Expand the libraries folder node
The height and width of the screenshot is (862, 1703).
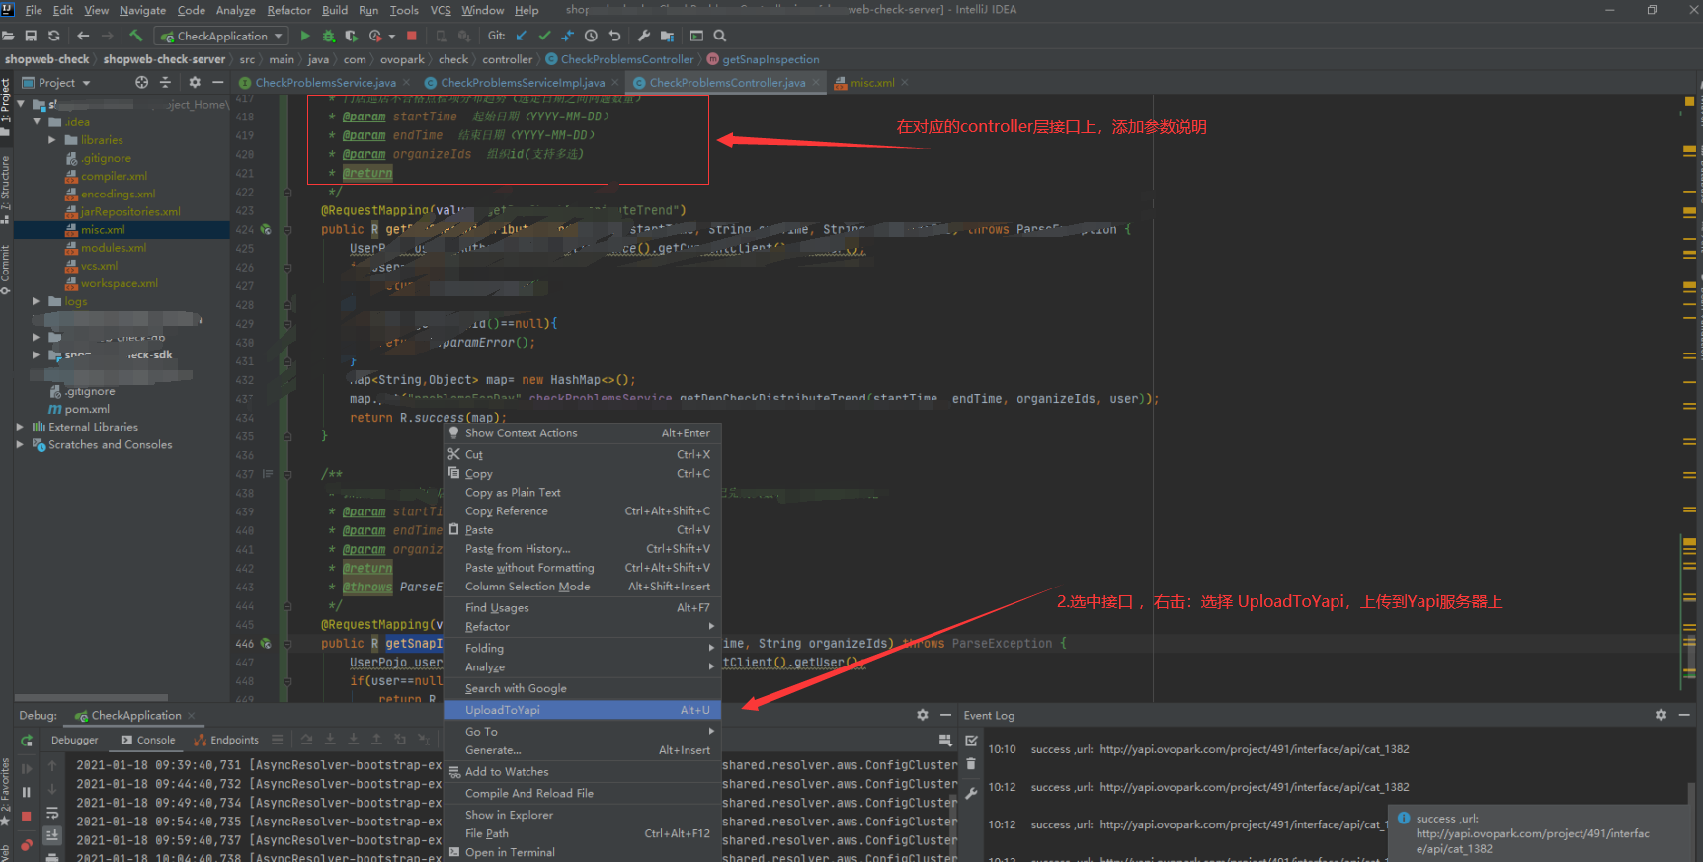(52, 140)
